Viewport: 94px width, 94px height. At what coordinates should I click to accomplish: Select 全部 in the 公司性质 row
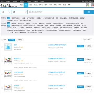point(9,23)
